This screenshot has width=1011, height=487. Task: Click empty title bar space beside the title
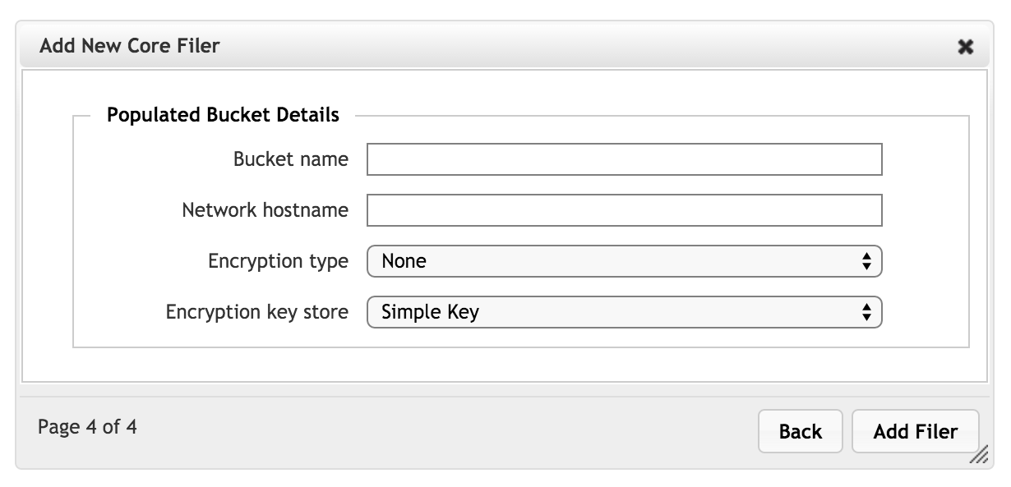click(x=575, y=46)
